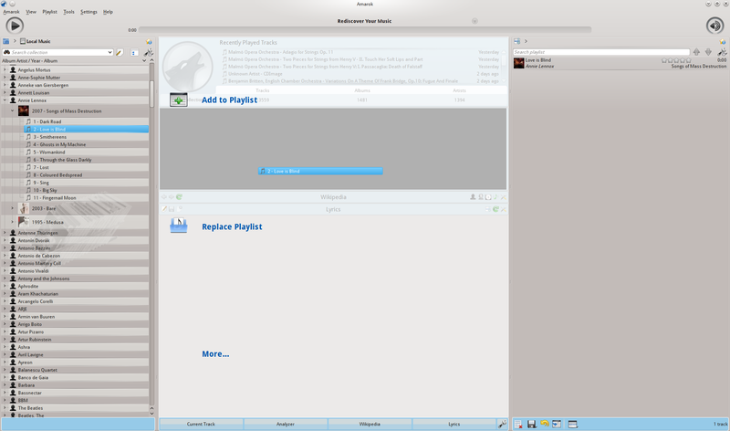Save the playlist using the floppy disk icon

click(531, 424)
